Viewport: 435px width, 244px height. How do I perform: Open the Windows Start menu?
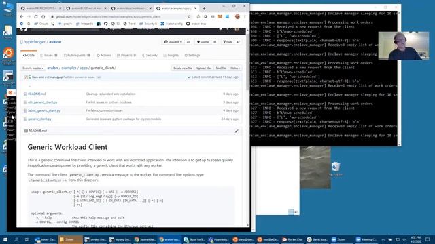coord(5,239)
